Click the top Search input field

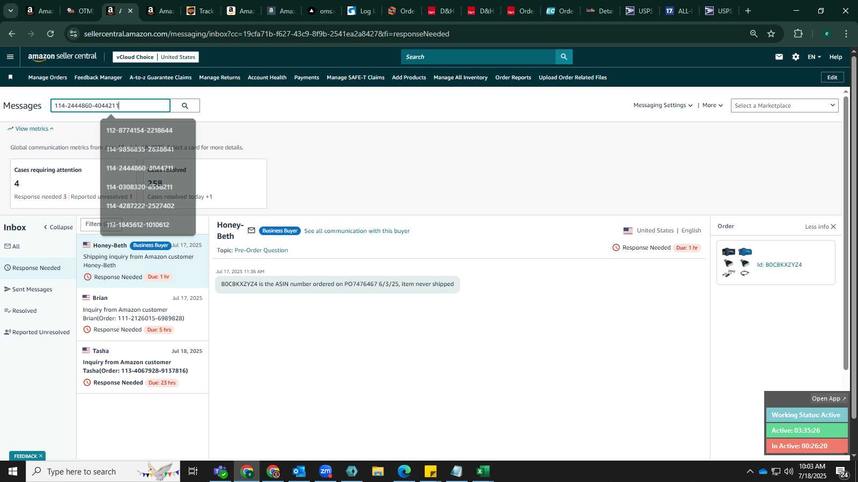(478, 57)
